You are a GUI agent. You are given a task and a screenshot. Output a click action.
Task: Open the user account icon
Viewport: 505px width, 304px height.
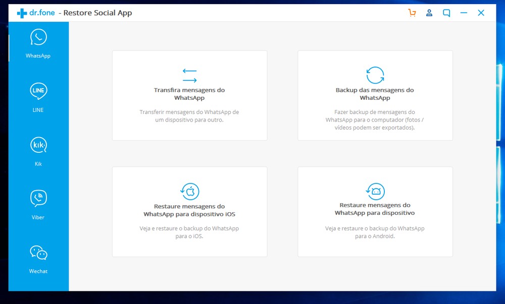coord(429,13)
